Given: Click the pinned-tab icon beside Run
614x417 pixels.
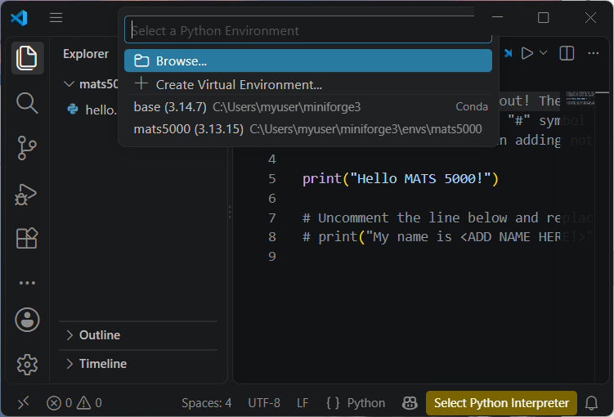Looking at the screenshot, I should [508, 53].
